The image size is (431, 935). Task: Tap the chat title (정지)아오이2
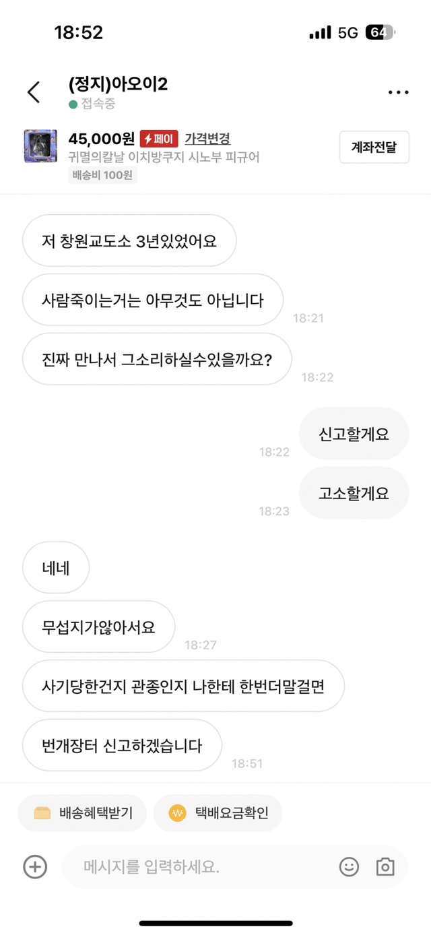pos(118,84)
